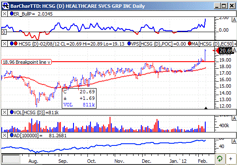The image size is (237, 165).
Task: Click the VOL 811k tooltip row
Action: (79, 105)
